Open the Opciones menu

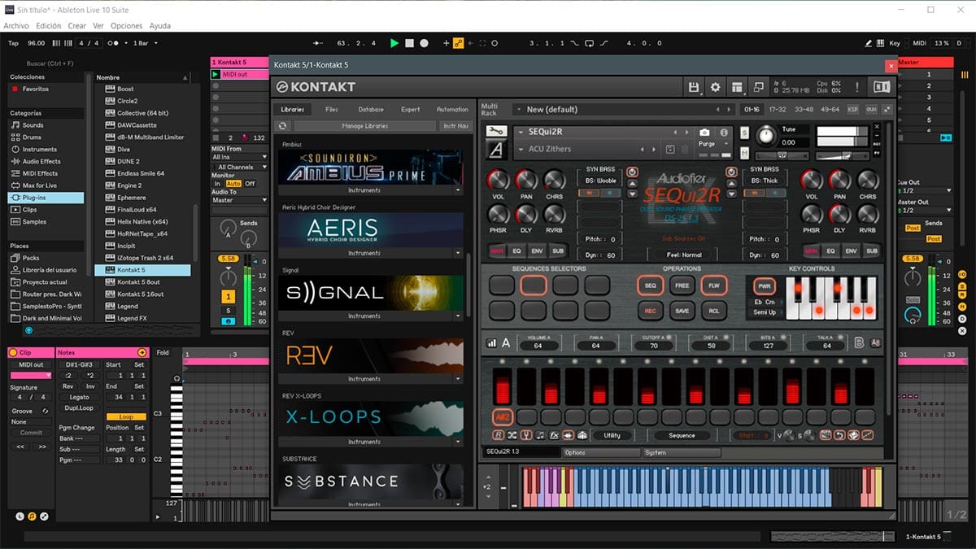126,26
